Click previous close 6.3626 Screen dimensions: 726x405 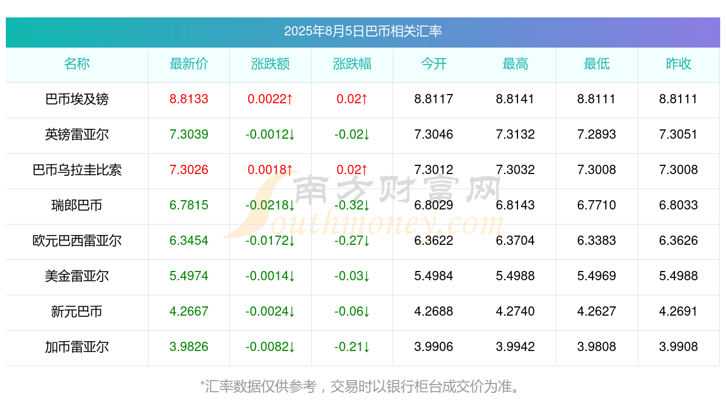click(x=678, y=241)
